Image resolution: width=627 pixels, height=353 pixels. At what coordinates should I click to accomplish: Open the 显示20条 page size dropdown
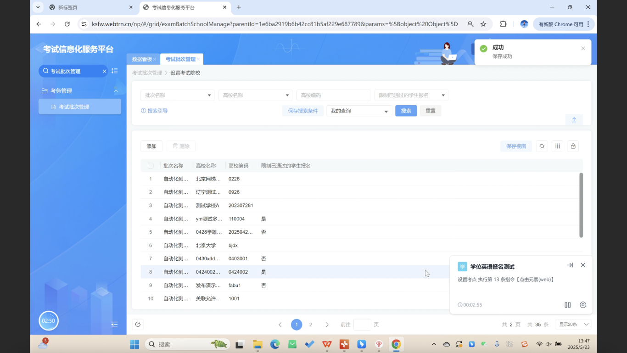(573, 325)
